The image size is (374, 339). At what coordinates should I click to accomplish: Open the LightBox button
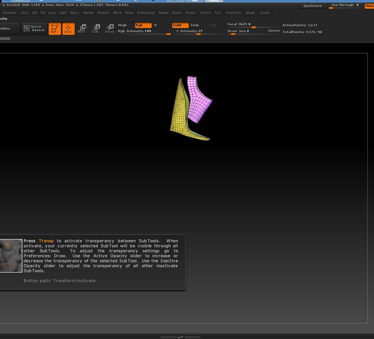9,29
